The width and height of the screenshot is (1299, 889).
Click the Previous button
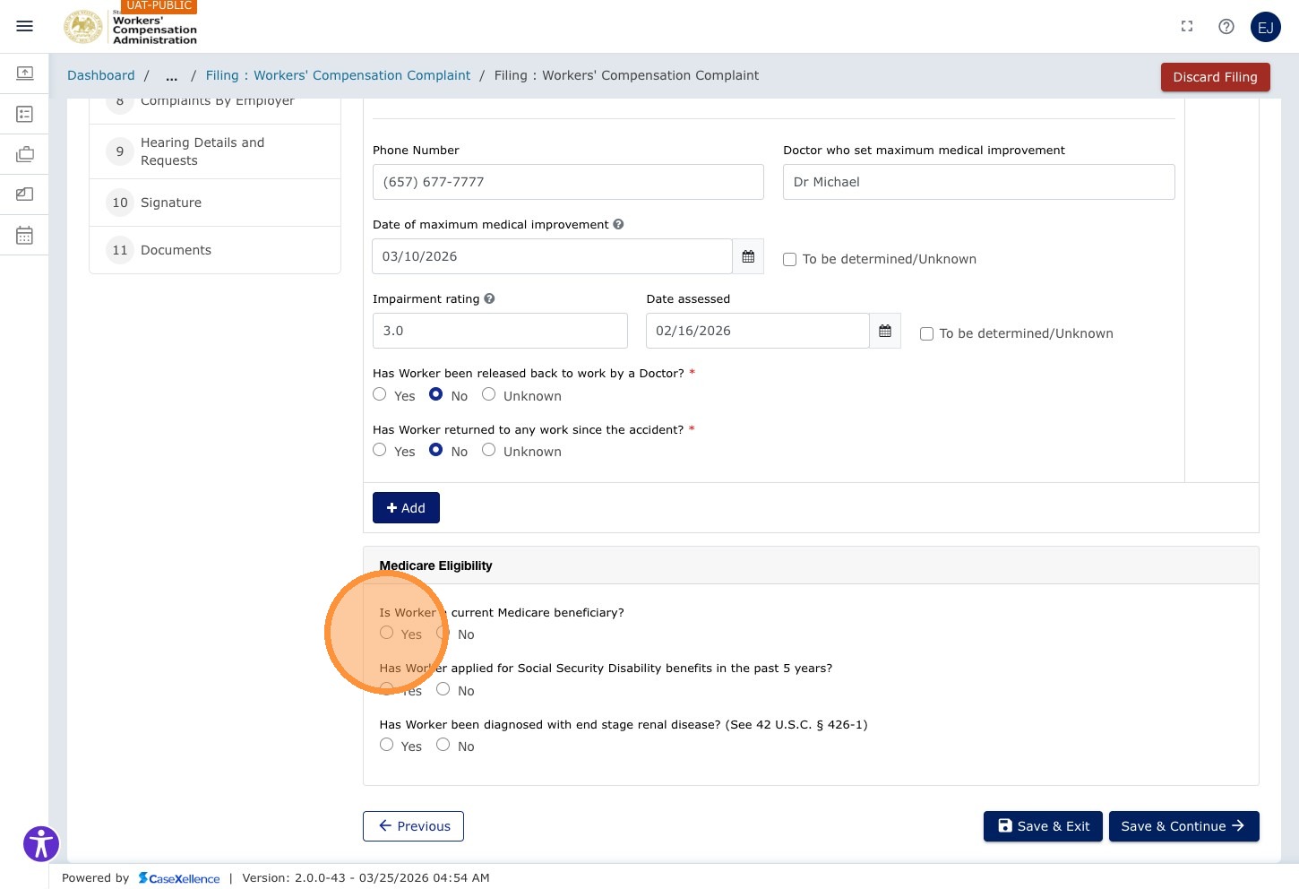pos(413,826)
